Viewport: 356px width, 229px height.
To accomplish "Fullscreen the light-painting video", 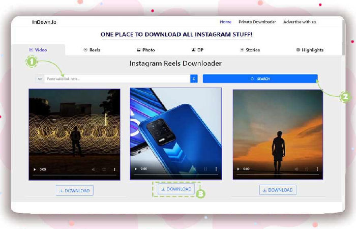I will pos(104,169).
